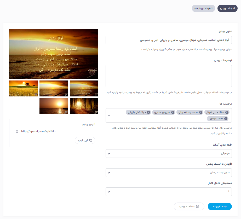241x219 pixels.
Task: Remove the محمد رضا شجریان tag
Action: coord(200,112)
